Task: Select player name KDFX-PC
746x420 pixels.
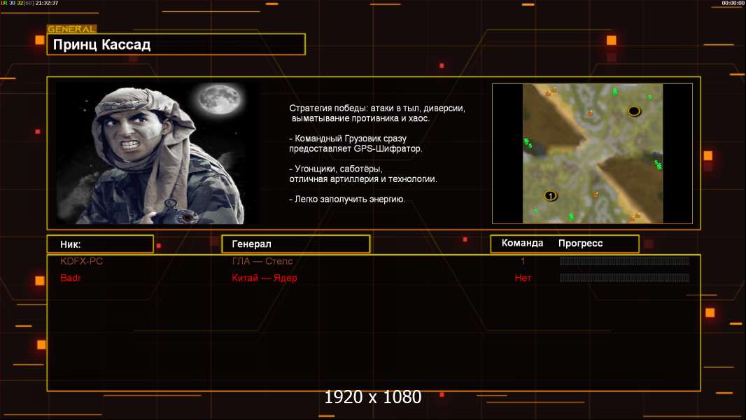Action: pos(81,261)
